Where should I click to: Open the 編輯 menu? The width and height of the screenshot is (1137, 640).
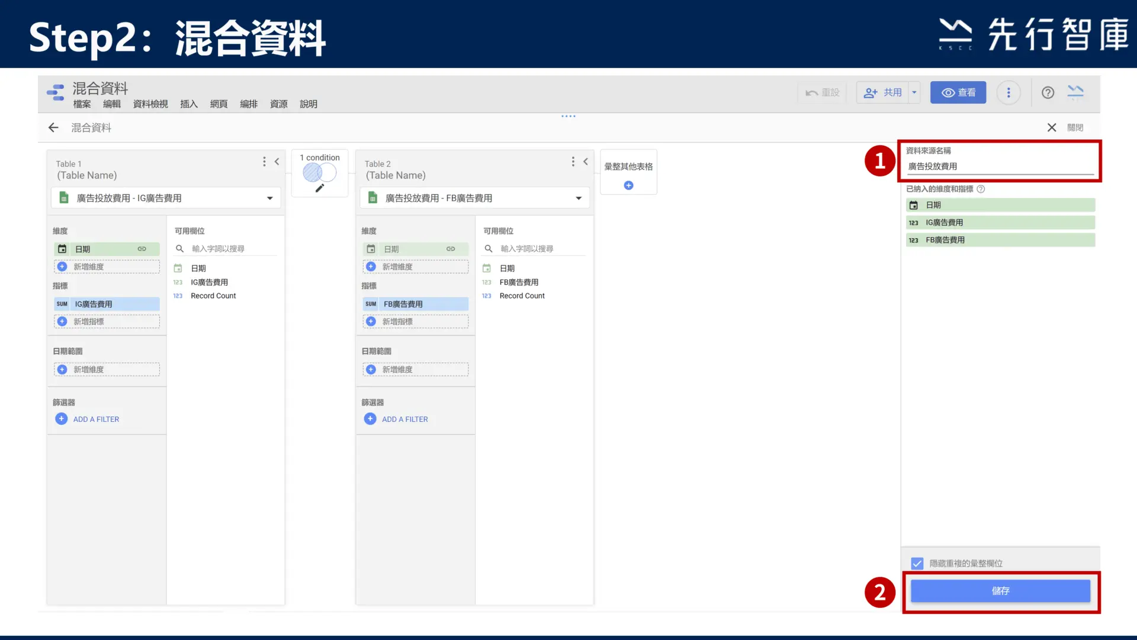pyautogui.click(x=112, y=104)
